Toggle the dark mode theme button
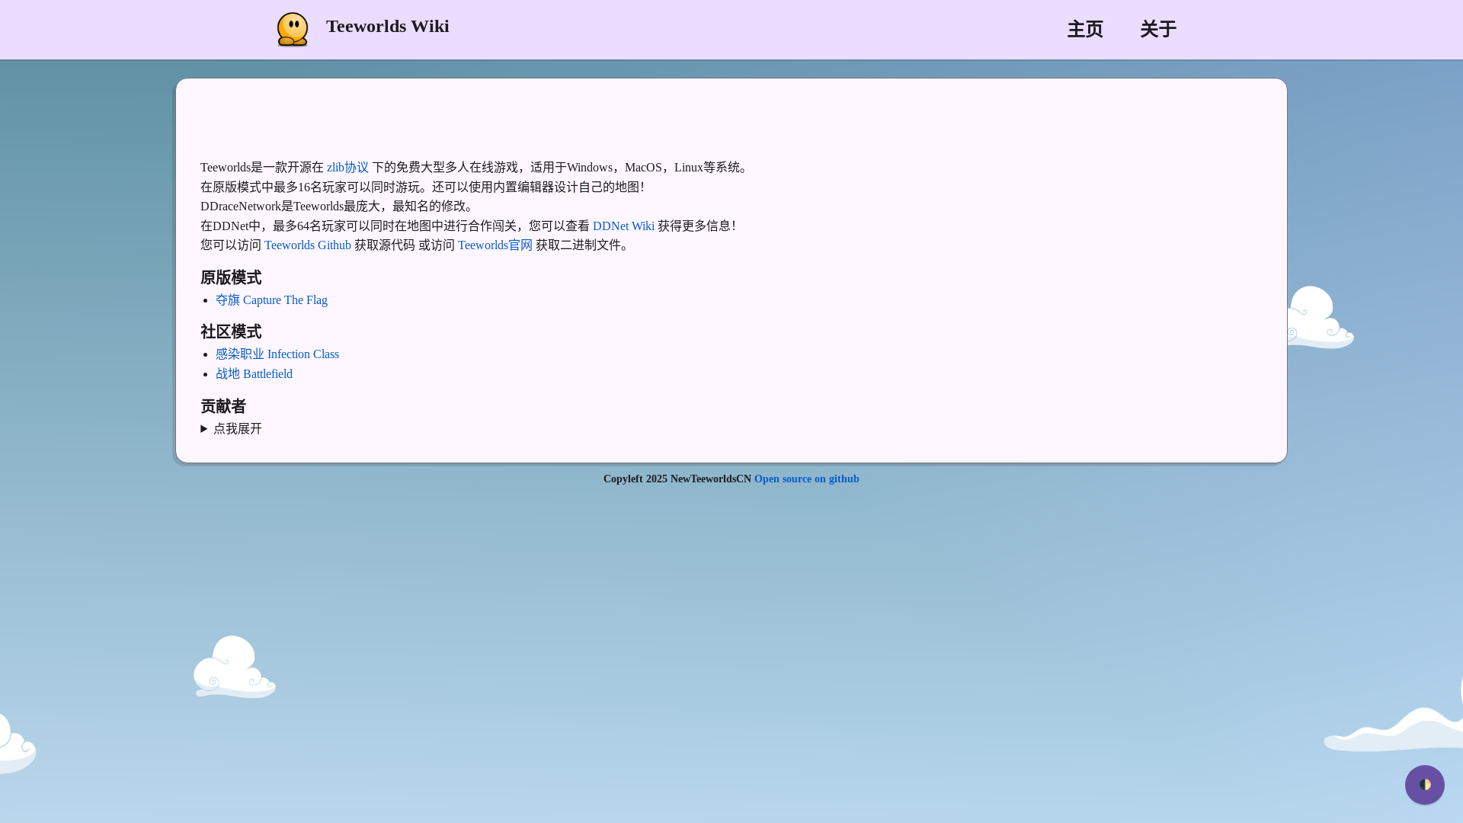Image resolution: width=1463 pixels, height=823 pixels. pyautogui.click(x=1424, y=784)
